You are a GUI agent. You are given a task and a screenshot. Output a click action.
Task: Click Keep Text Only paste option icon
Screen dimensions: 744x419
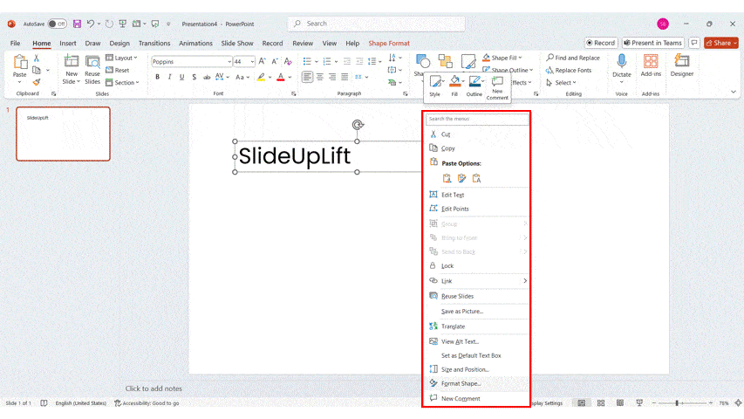(x=476, y=178)
